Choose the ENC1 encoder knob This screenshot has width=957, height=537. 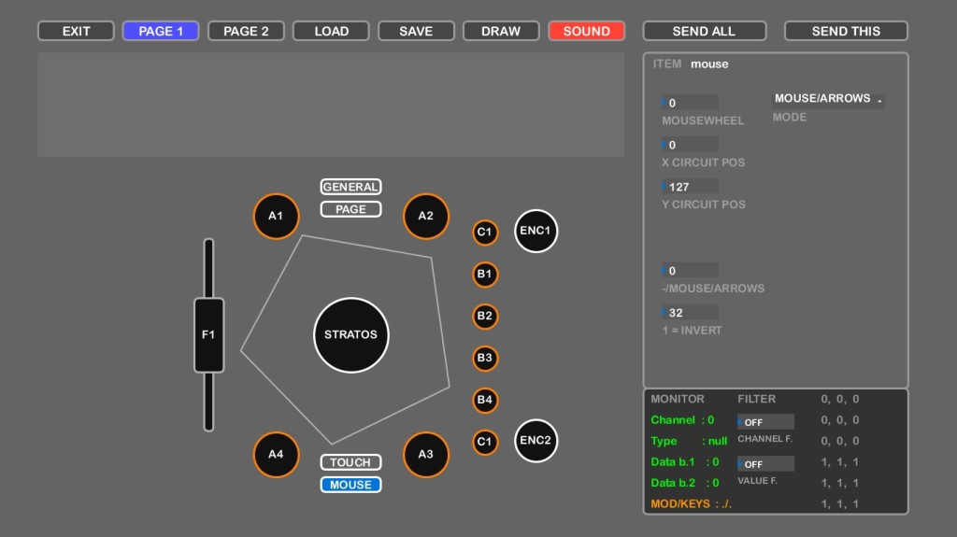536,231
